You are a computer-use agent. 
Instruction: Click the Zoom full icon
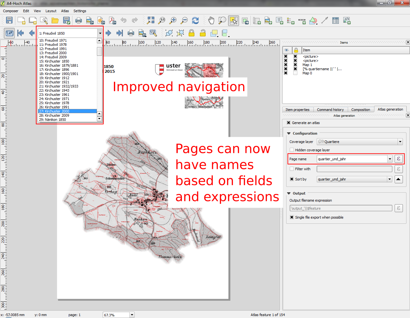[150, 21]
